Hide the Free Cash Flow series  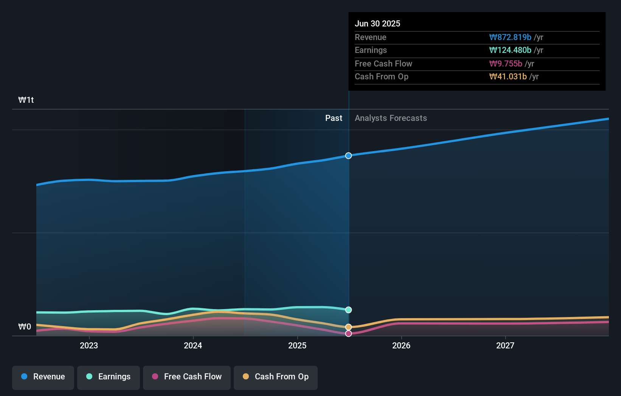pos(186,377)
